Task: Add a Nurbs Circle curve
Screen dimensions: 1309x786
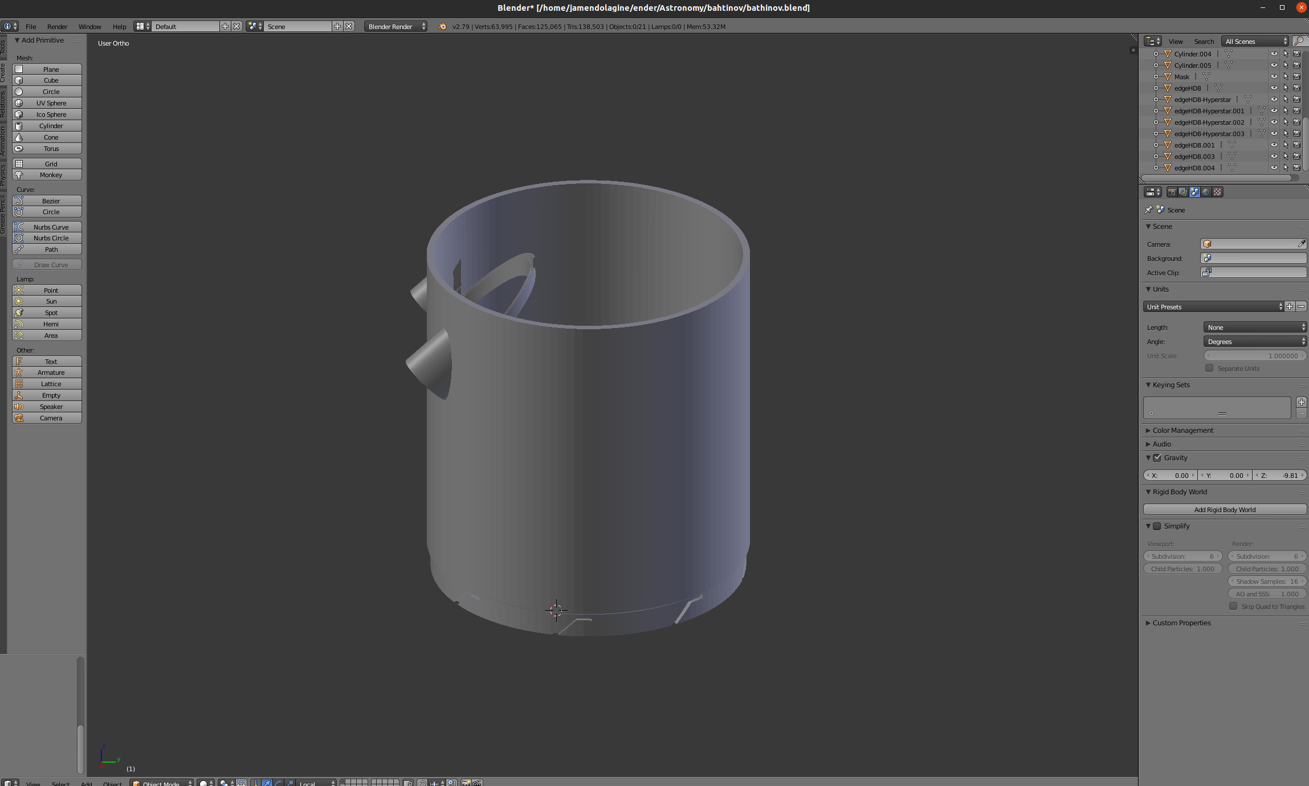Action: pos(47,238)
